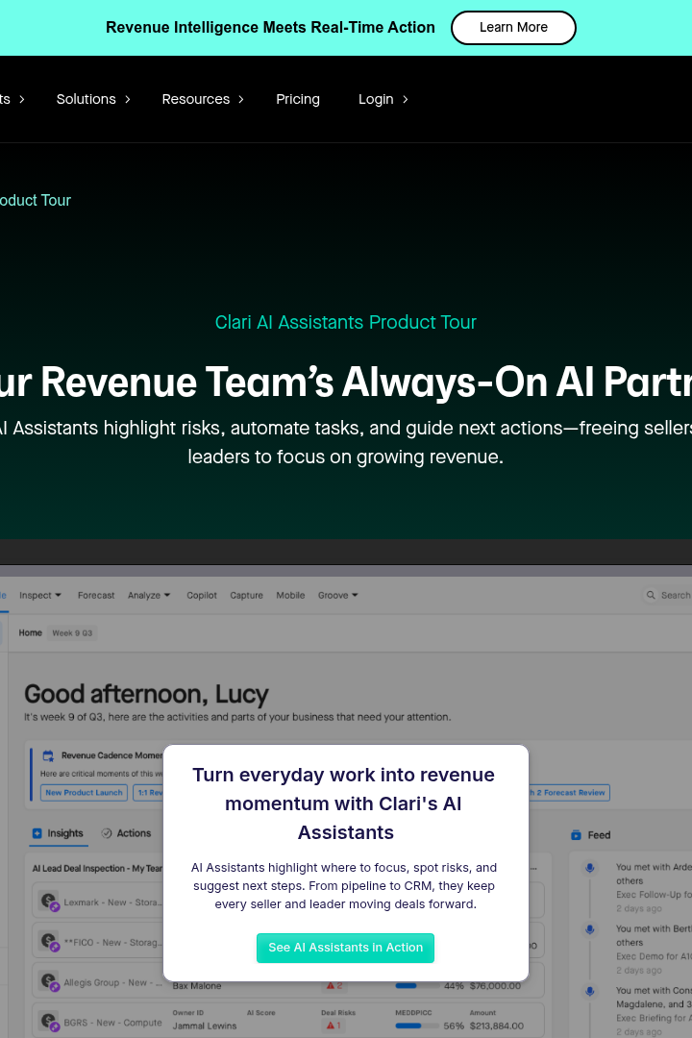
Task: Click the Good afternoon, Lucy heading
Action: 146,695
